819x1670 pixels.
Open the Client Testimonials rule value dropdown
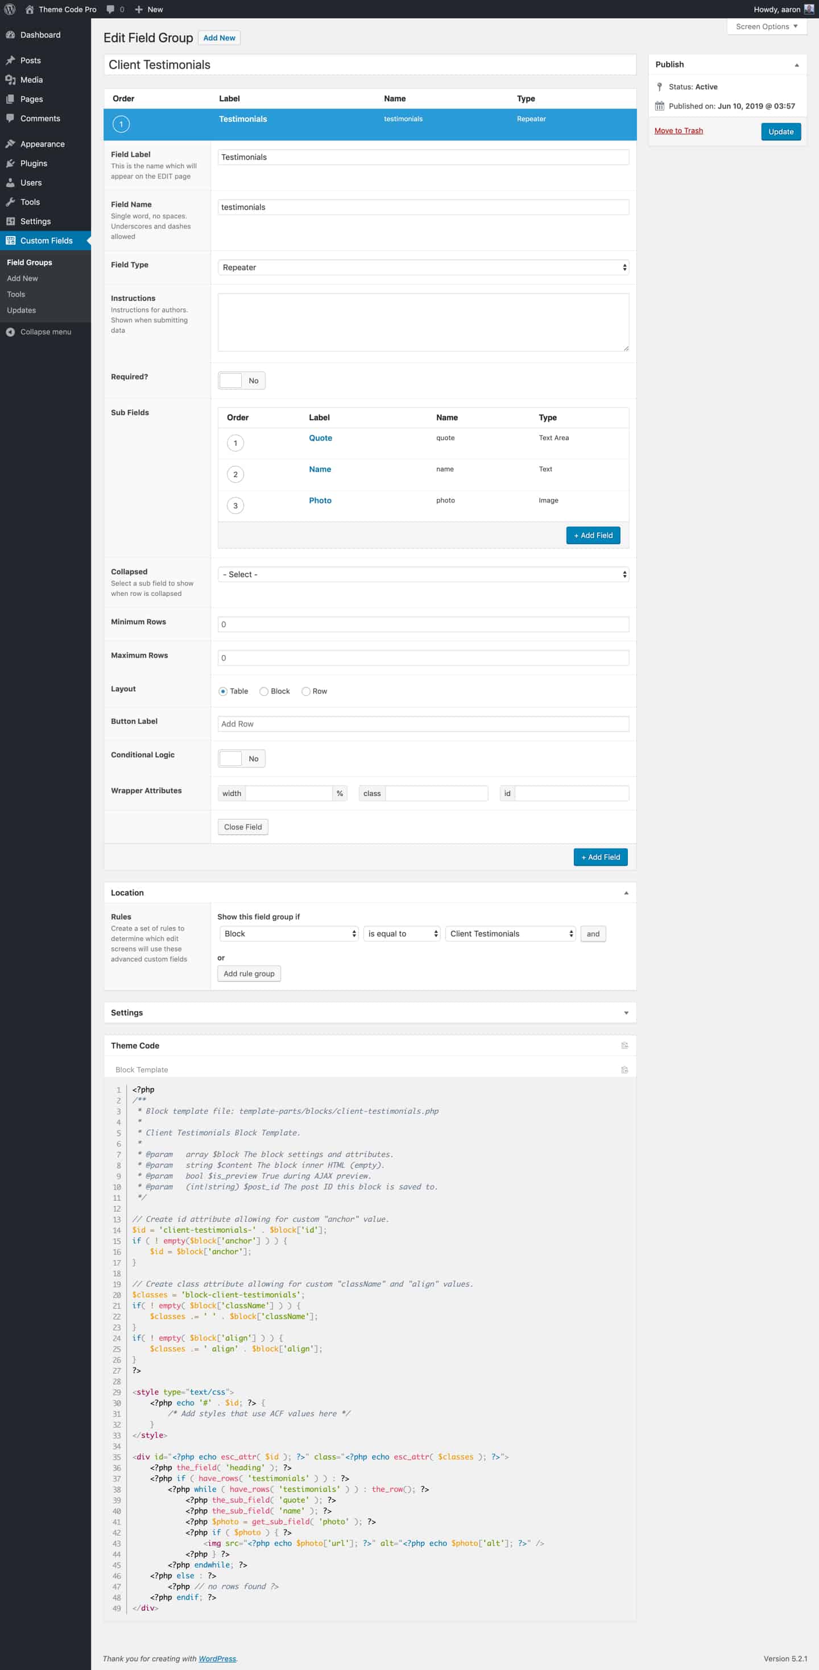[510, 934]
